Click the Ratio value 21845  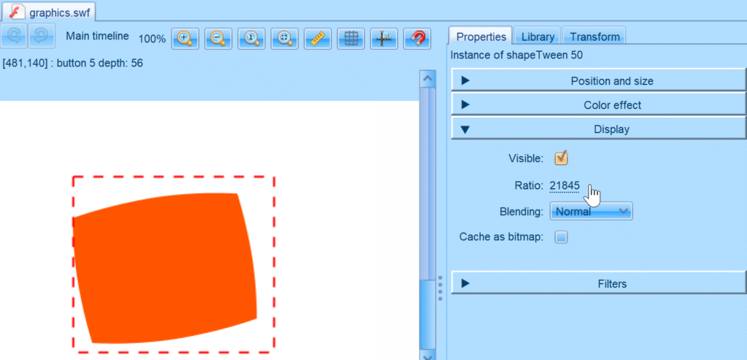click(564, 186)
